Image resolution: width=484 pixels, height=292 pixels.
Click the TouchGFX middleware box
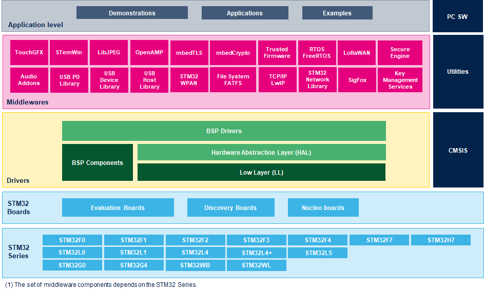29,52
